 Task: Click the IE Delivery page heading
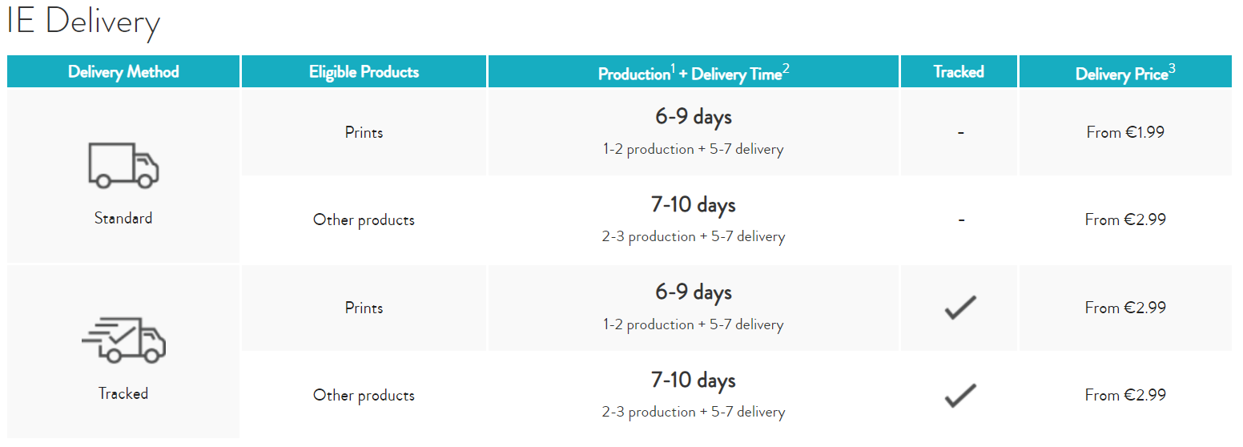pos(83,22)
